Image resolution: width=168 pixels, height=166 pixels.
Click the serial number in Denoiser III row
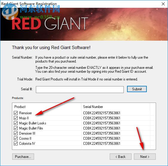102,133
